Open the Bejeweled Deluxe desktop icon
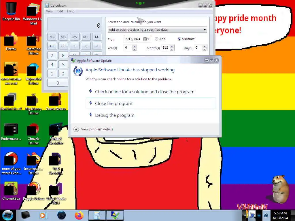 (33, 74)
